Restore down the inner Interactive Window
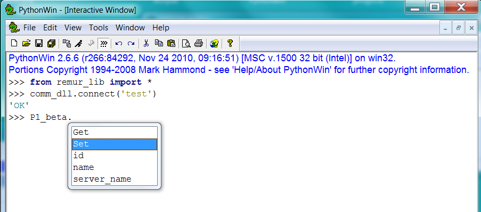 pos(459,28)
